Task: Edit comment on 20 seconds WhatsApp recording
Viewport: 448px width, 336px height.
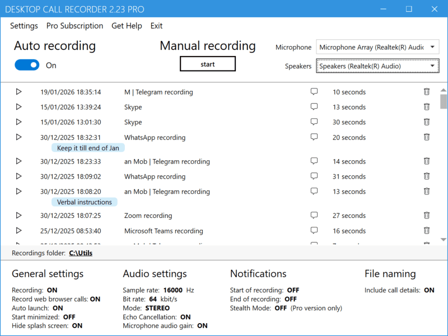Action: coord(314,137)
